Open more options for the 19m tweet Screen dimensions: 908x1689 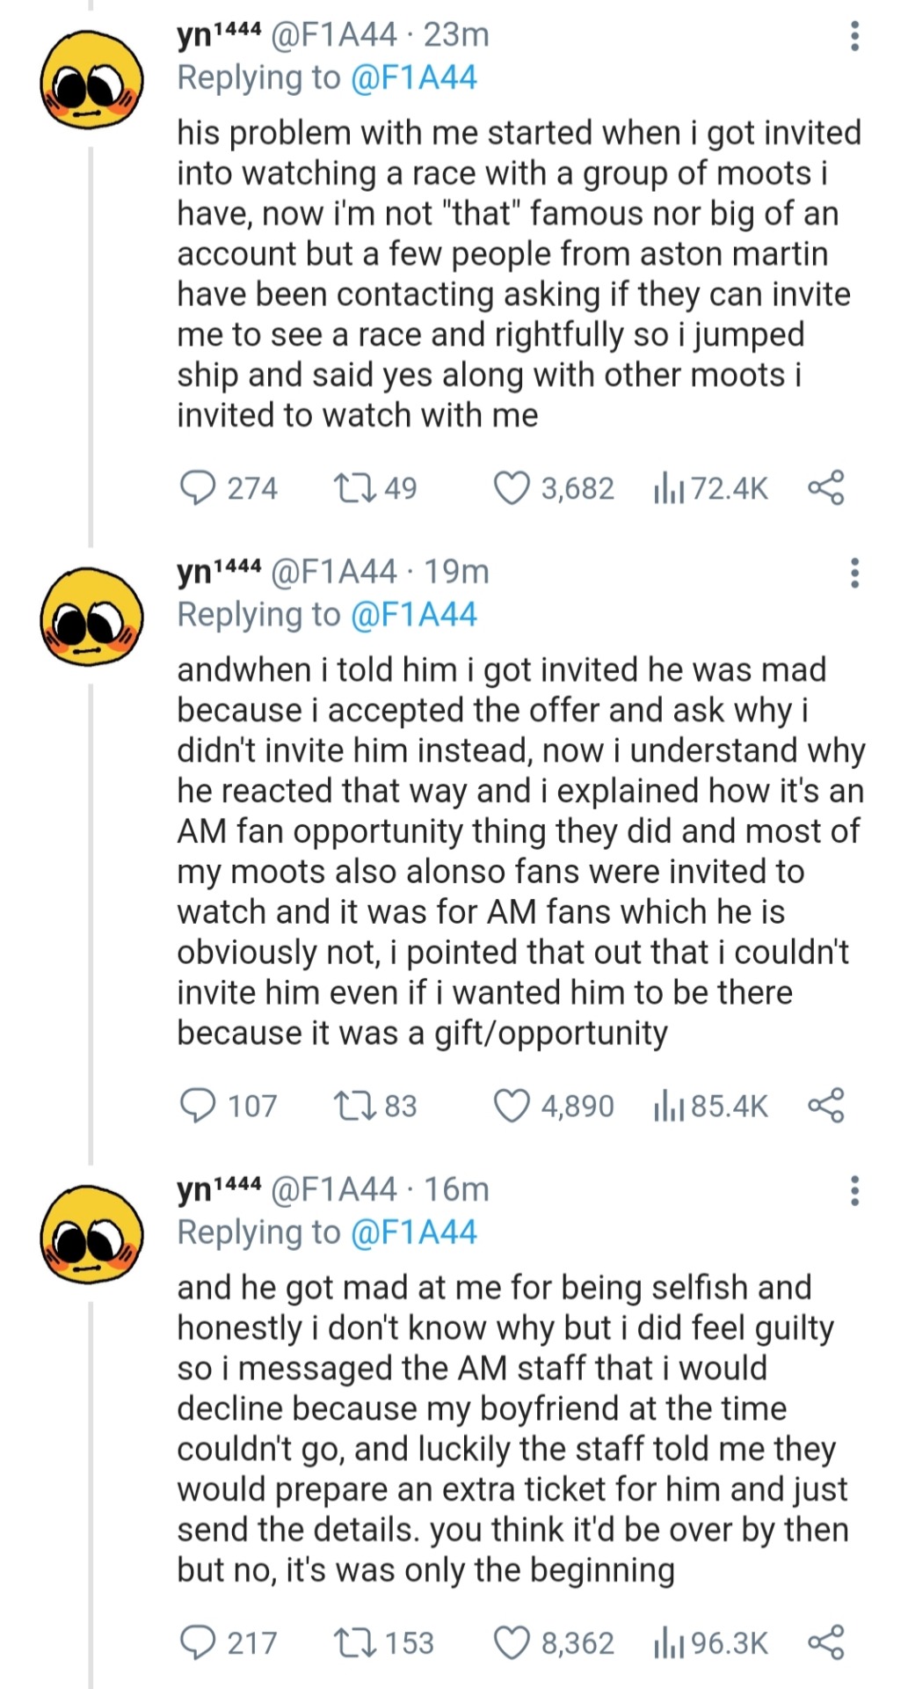pos(854,573)
